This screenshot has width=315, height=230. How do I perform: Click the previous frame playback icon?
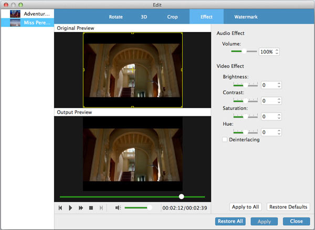[x=60, y=208]
